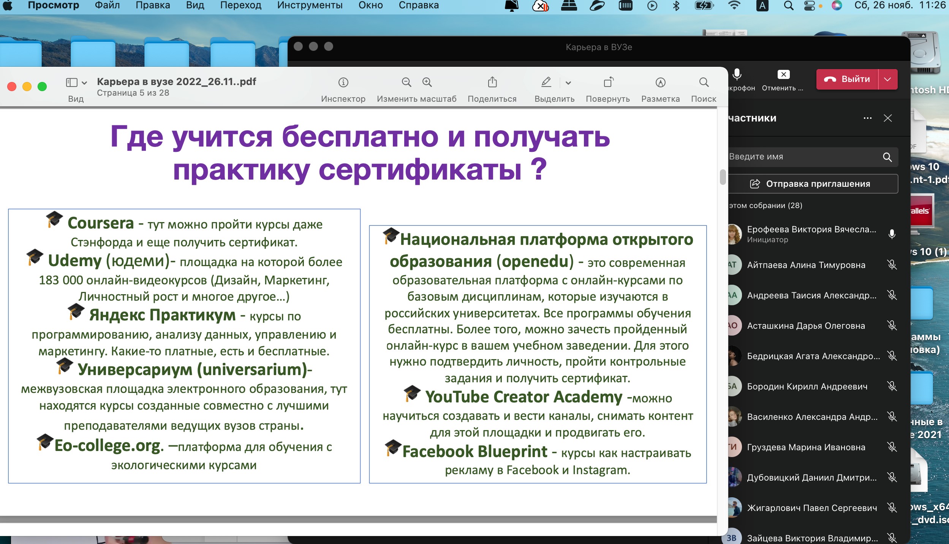Click the PDF vertical scrollbar thumb
The height and width of the screenshot is (544, 949).
pos(723,177)
